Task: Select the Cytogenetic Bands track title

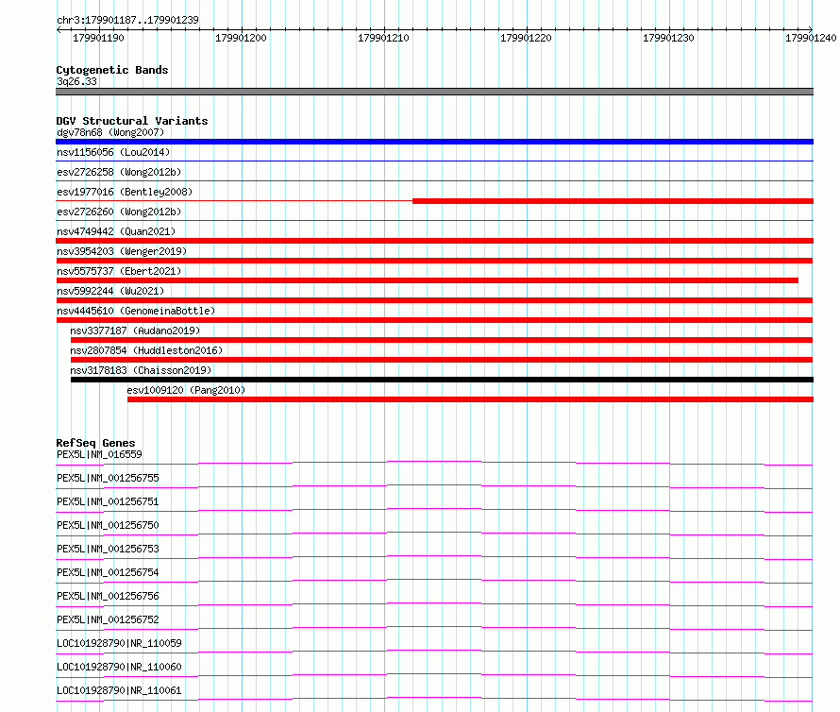Action: [x=112, y=70]
